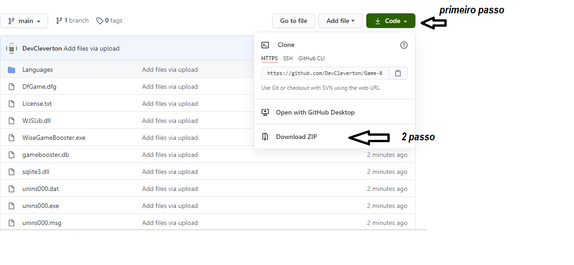
Task: Click the branch icon beside main
Action: (11, 21)
